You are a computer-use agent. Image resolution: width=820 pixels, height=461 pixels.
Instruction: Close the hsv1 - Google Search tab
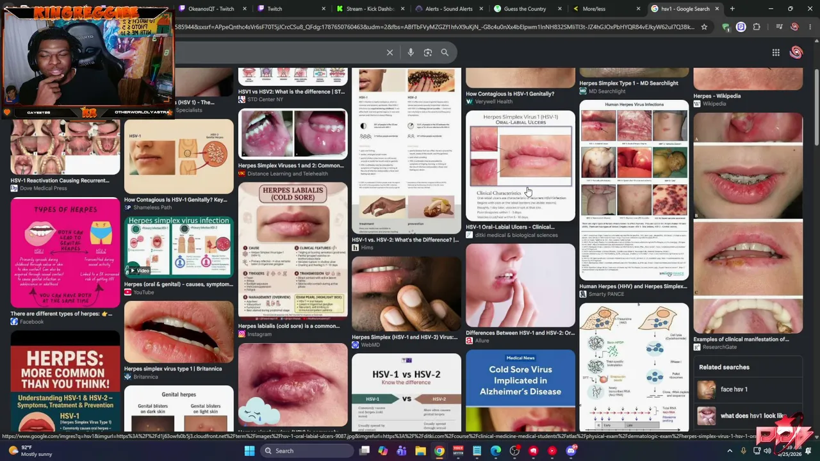click(717, 9)
